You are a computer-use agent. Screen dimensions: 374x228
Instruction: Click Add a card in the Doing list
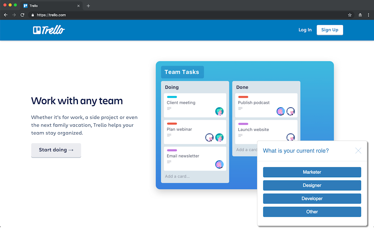point(177,176)
